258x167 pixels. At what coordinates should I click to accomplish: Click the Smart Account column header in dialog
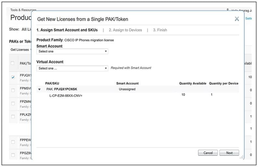pos(127,83)
